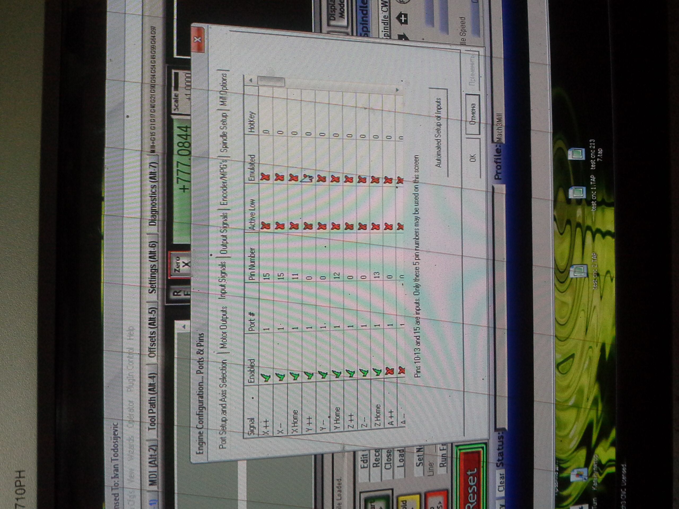
Task: Click Emulated red X for Y Home
Action: pos(335,179)
